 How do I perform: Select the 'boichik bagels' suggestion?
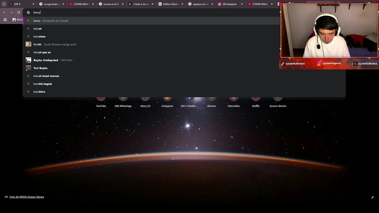[184, 84]
